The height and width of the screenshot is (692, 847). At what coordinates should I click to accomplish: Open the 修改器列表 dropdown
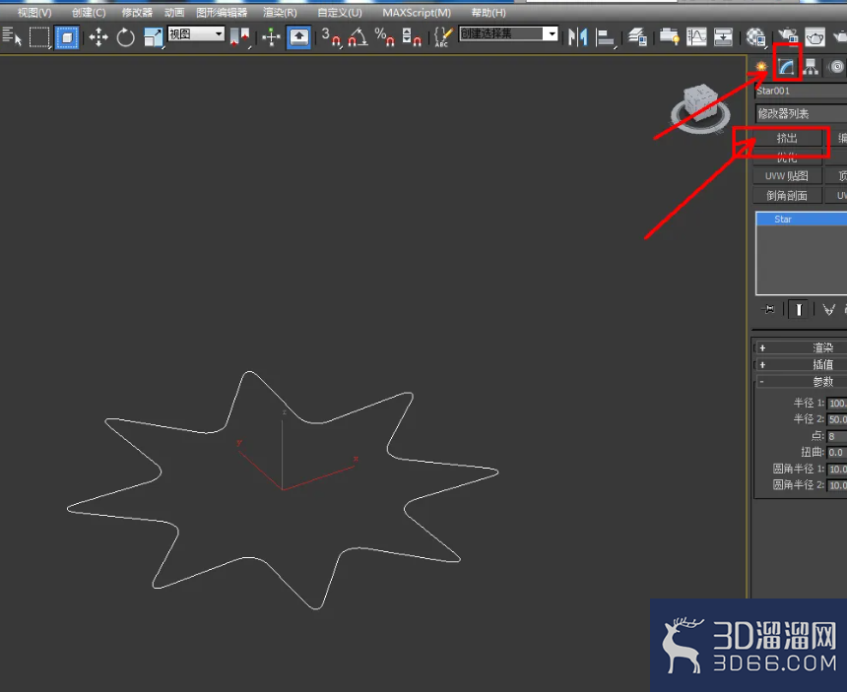click(801, 113)
